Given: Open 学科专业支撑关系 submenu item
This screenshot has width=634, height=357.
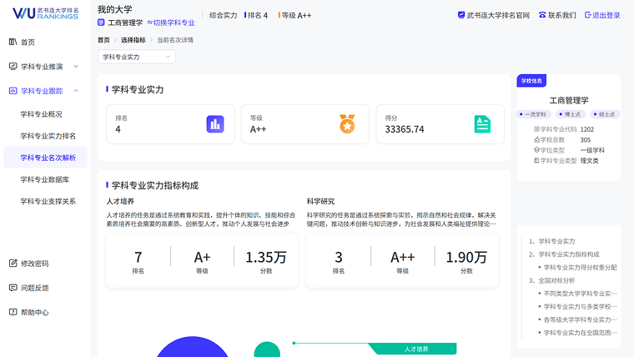Looking at the screenshot, I should pyautogui.click(x=48, y=201).
